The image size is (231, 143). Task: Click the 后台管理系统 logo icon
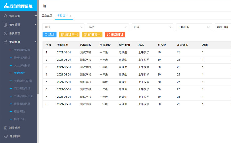pos(6,6)
